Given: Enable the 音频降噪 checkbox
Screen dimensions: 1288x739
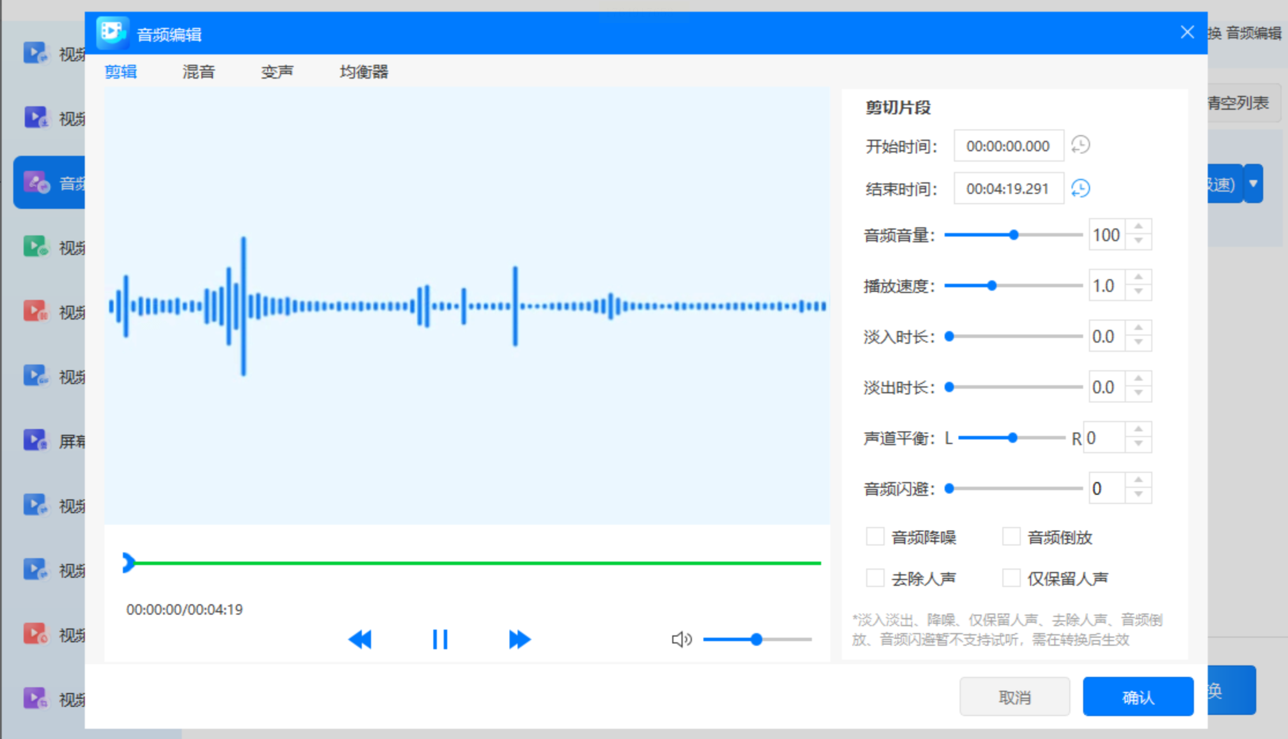Looking at the screenshot, I should click(875, 537).
